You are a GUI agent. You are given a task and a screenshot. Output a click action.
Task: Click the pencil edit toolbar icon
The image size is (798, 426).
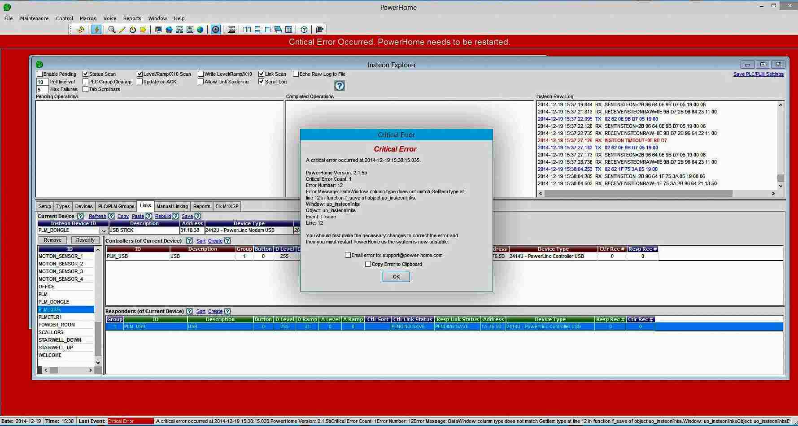[x=122, y=30]
